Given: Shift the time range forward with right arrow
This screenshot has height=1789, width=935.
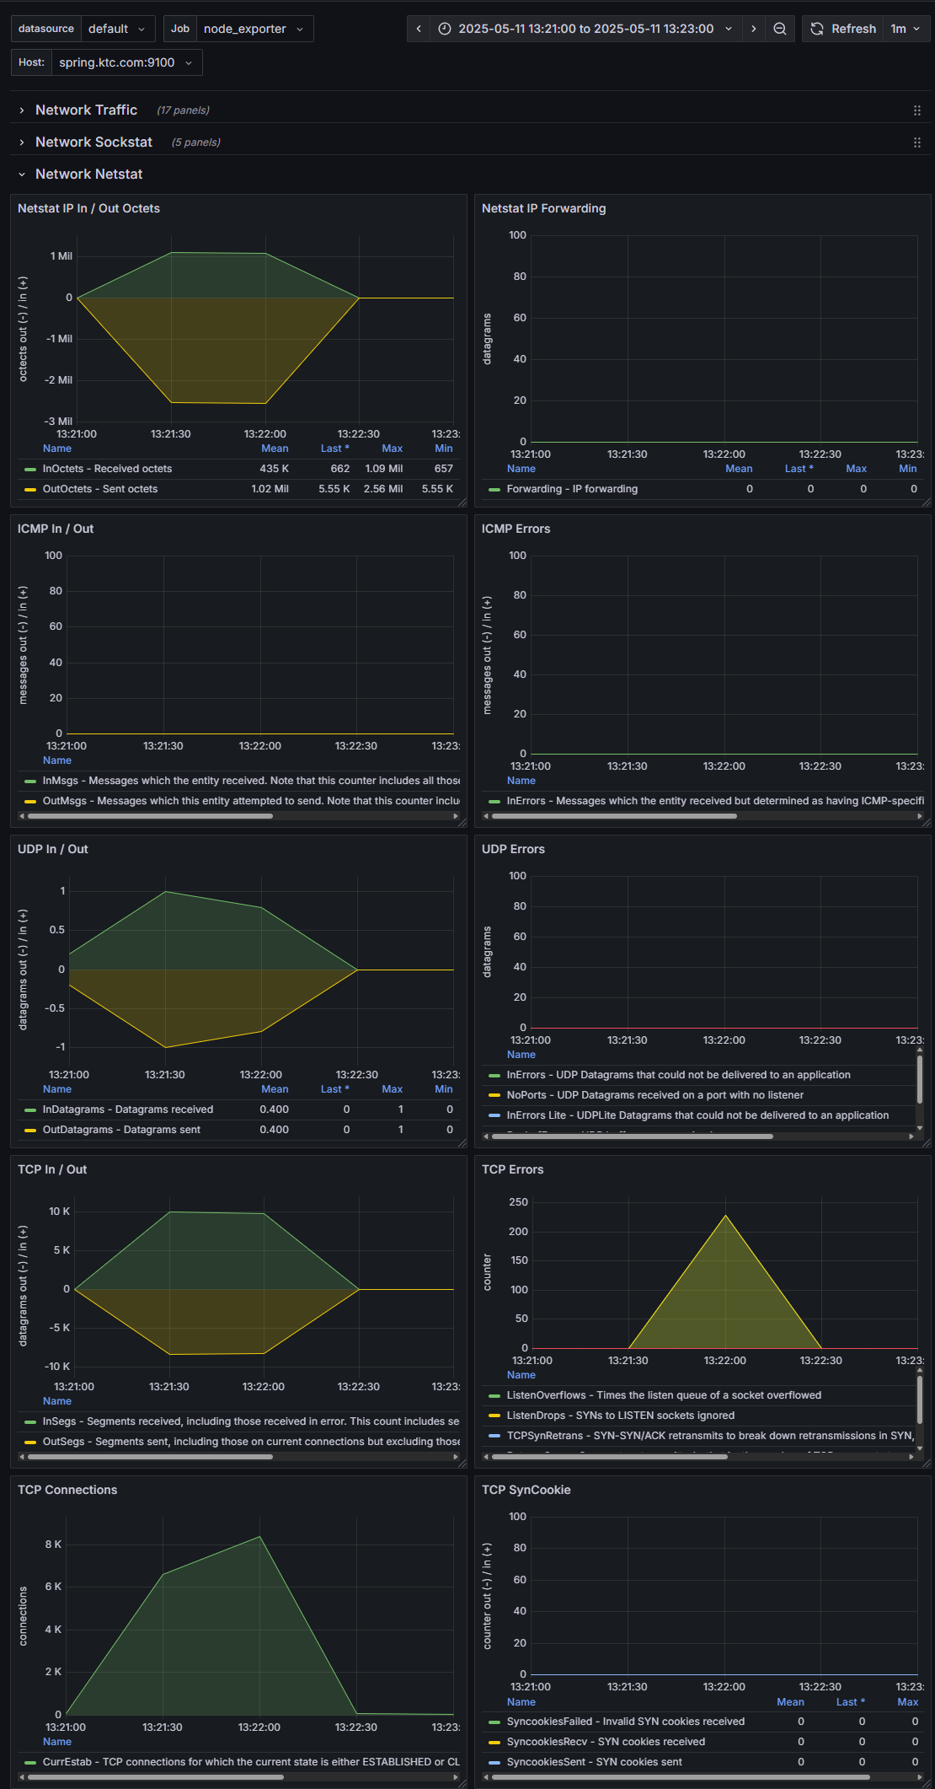Looking at the screenshot, I should coord(754,29).
